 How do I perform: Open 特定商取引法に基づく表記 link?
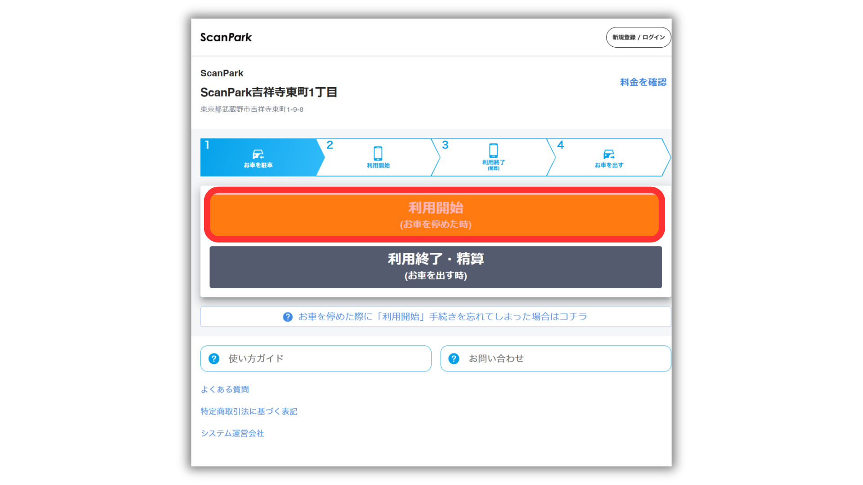pos(249,411)
